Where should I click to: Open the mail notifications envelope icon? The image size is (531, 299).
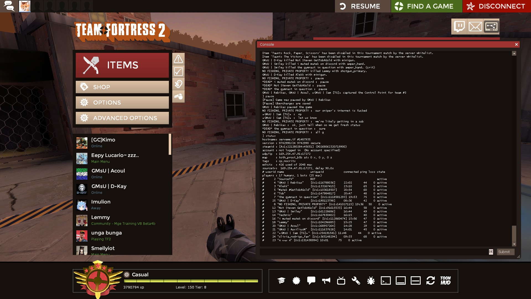[x=475, y=27]
